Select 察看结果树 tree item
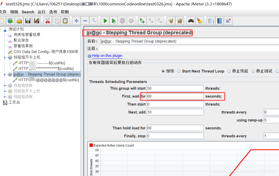 coord(23,46)
